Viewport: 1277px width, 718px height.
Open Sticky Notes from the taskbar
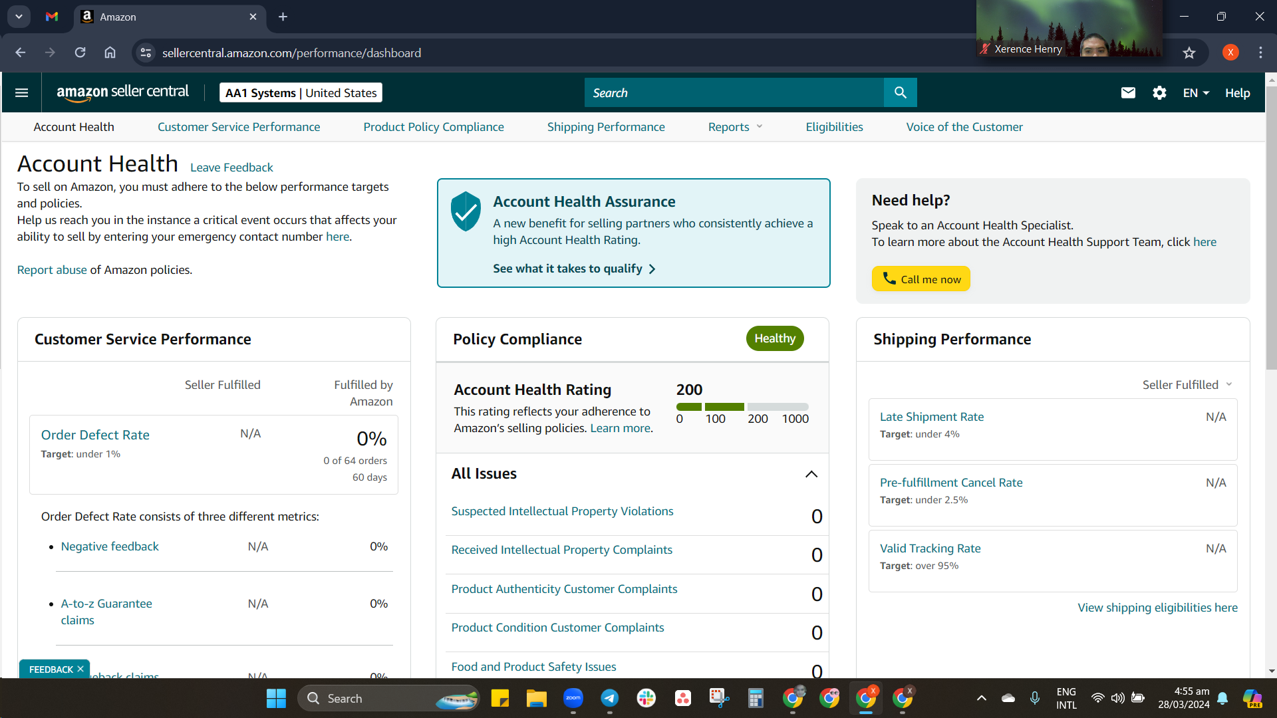(500, 698)
